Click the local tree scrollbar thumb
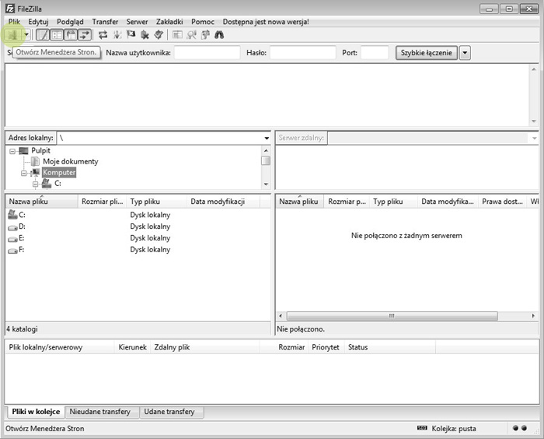The width and height of the screenshot is (544, 439). click(266, 160)
